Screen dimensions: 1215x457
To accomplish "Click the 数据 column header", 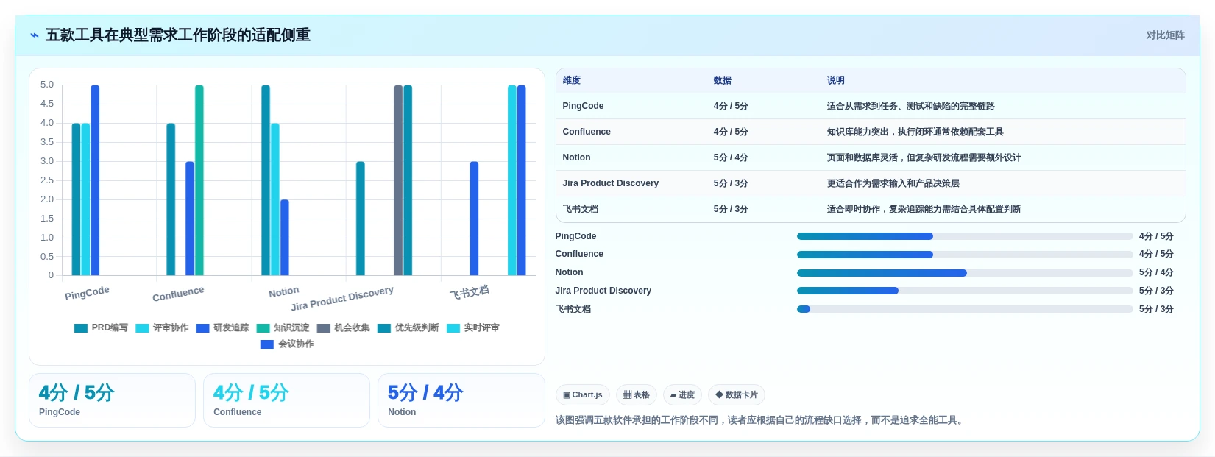I will point(723,81).
